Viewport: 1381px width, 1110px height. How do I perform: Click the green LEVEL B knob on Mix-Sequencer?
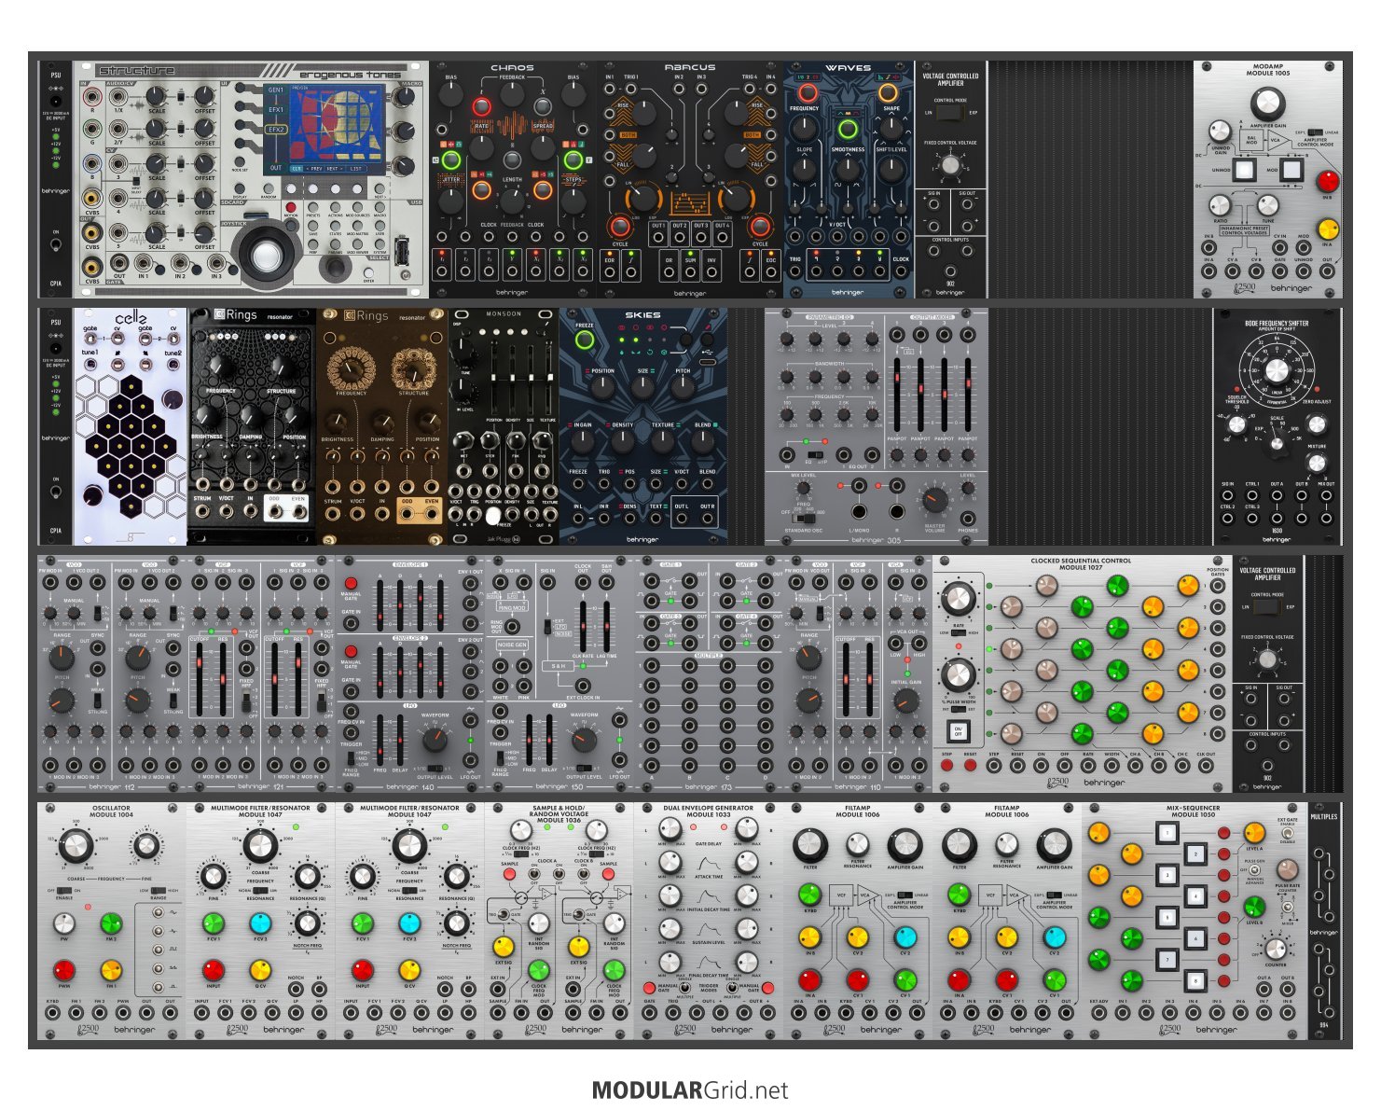[x=1254, y=907]
